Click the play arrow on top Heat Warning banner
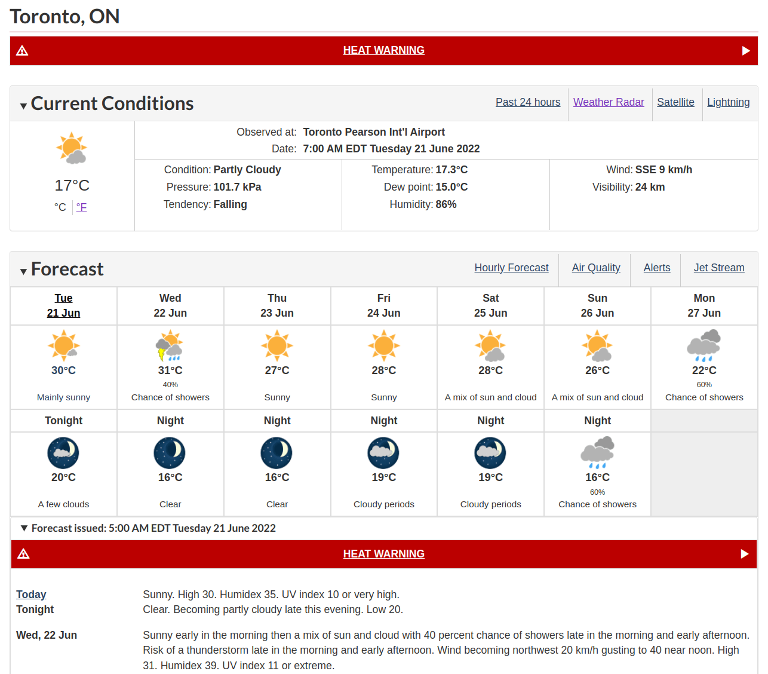 tap(746, 51)
